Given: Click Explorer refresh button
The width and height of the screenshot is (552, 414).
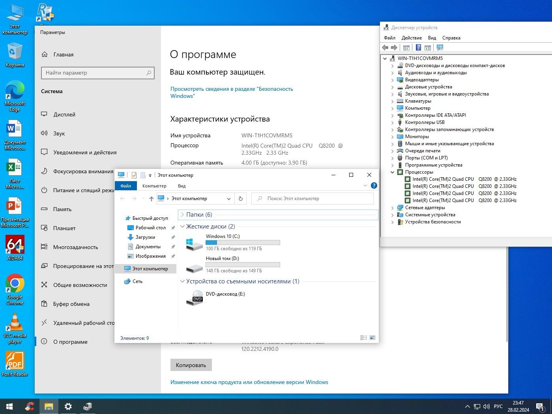Looking at the screenshot, I should click(241, 199).
